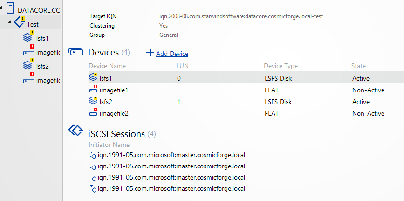
Task: Click LUN value 1 for lsfs2
Action: click(179, 102)
